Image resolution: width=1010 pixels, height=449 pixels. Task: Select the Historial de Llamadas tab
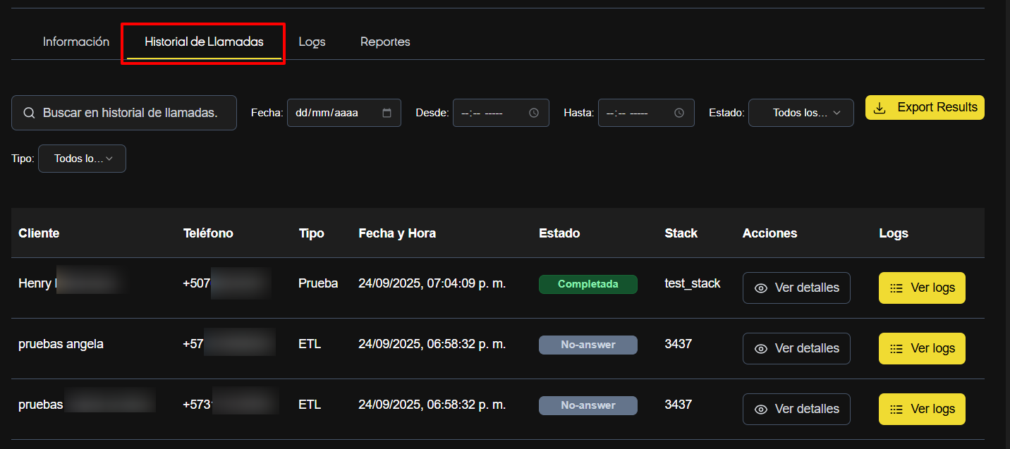point(204,42)
